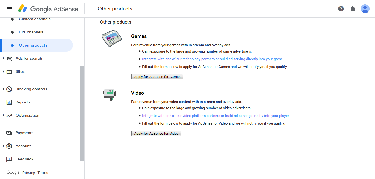Expand the Account section arrow
Screen dimensions: 375x179
pyautogui.click(x=4, y=146)
